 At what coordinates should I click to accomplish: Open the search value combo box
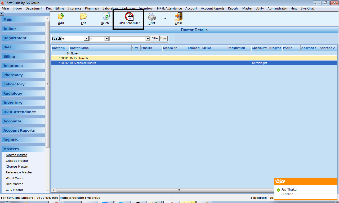click(x=148, y=39)
